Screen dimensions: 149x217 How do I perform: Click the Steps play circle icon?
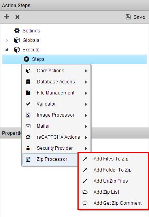point(26,59)
